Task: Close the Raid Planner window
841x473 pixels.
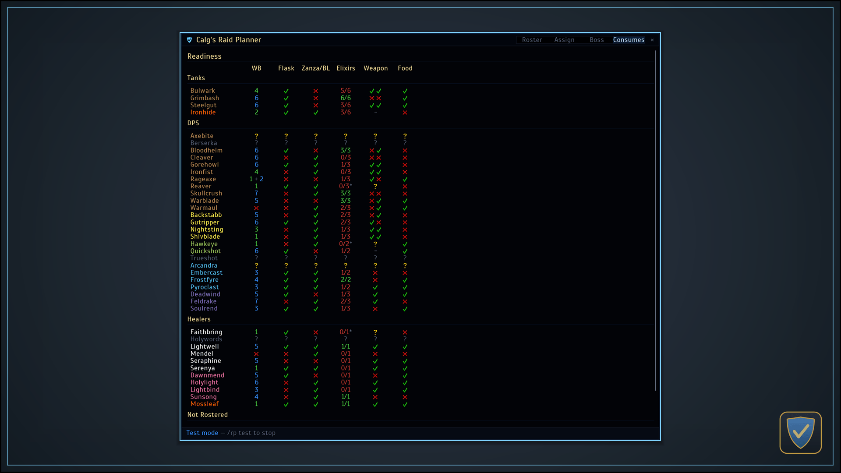Action: (x=652, y=40)
